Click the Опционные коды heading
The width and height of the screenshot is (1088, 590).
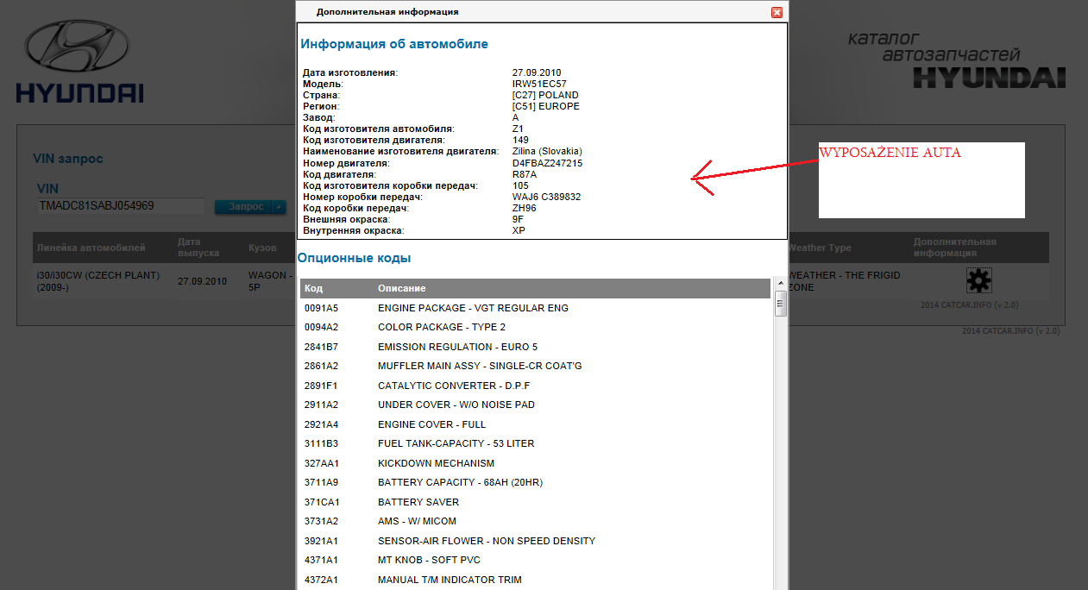click(x=355, y=258)
